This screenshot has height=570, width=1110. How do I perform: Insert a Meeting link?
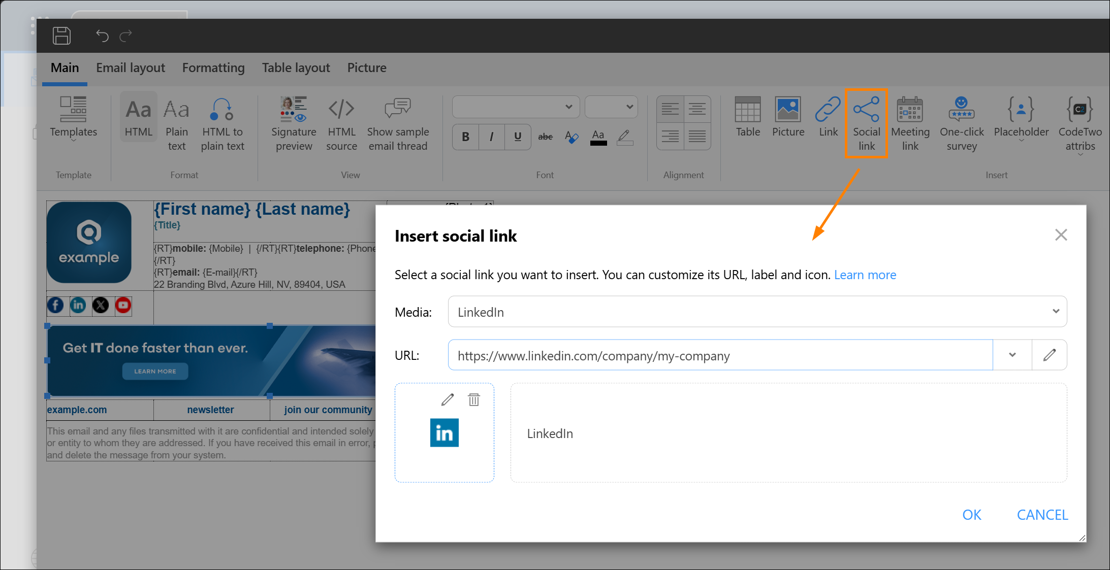[910, 124]
